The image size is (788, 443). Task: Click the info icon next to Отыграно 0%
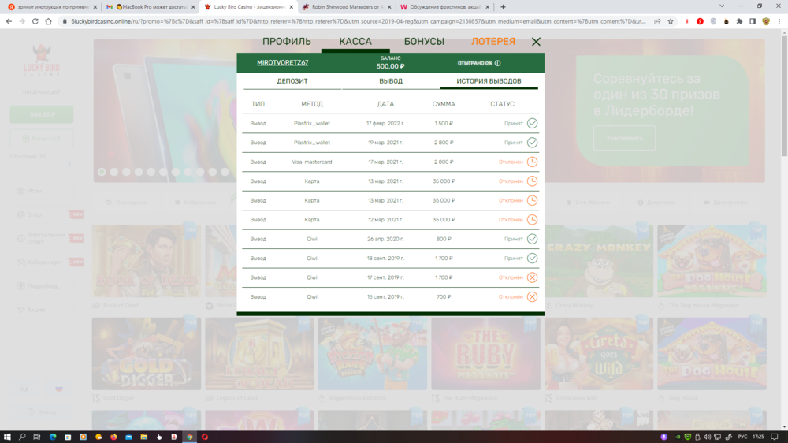point(498,63)
